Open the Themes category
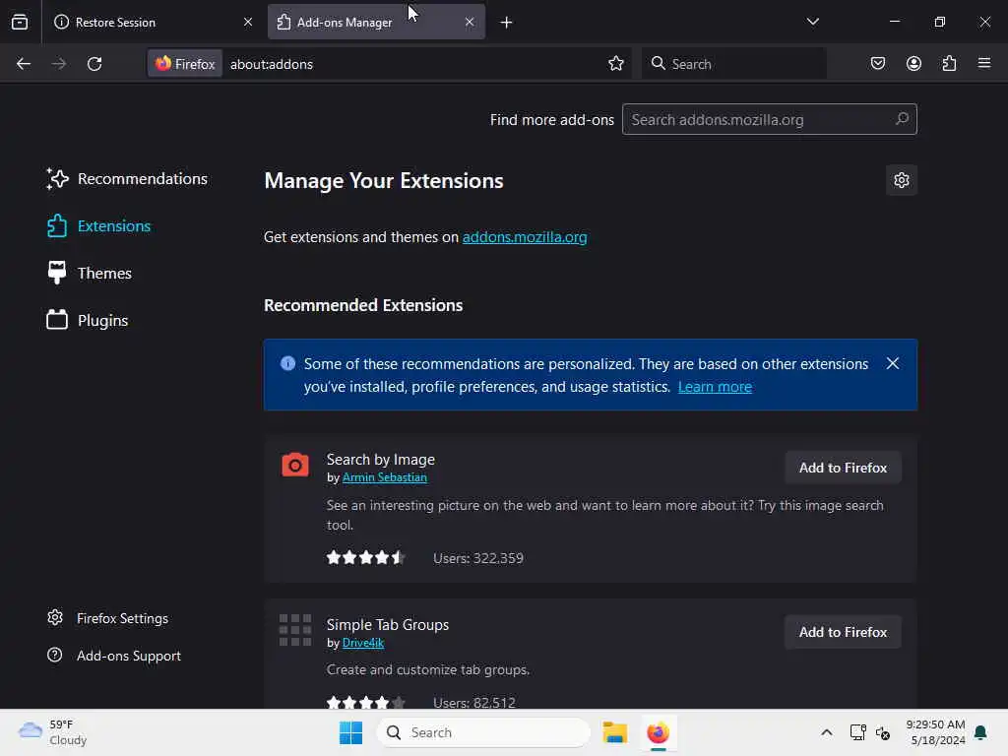The image size is (1008, 756). pos(89,274)
